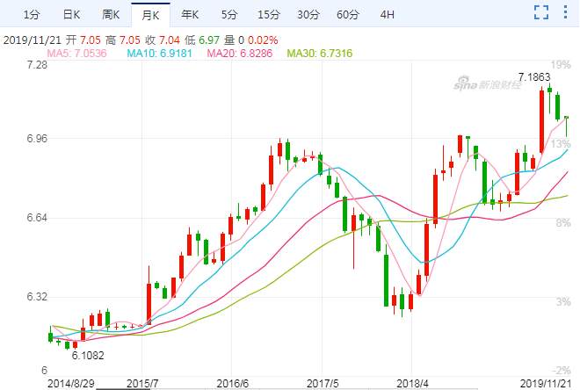Screen dimensions: 580x390
Task: Click the 13% percentage axis label
Action: [561, 144]
